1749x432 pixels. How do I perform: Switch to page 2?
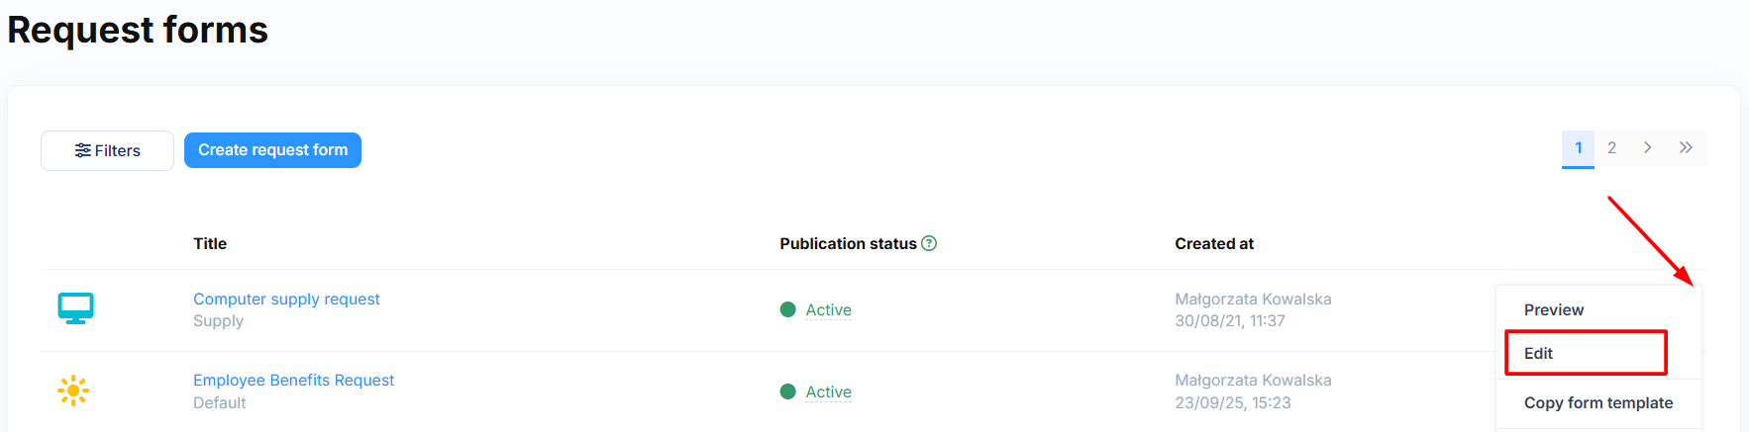pyautogui.click(x=1611, y=148)
